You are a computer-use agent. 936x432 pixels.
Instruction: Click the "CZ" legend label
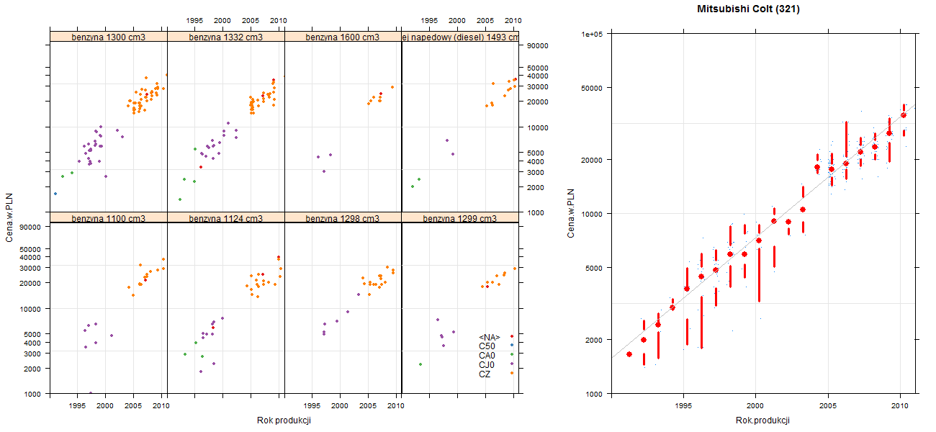pos(485,374)
